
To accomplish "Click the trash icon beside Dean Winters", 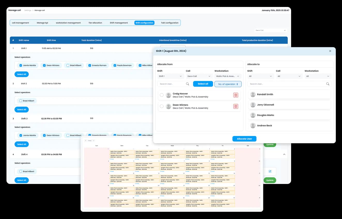I will click(236, 106).
